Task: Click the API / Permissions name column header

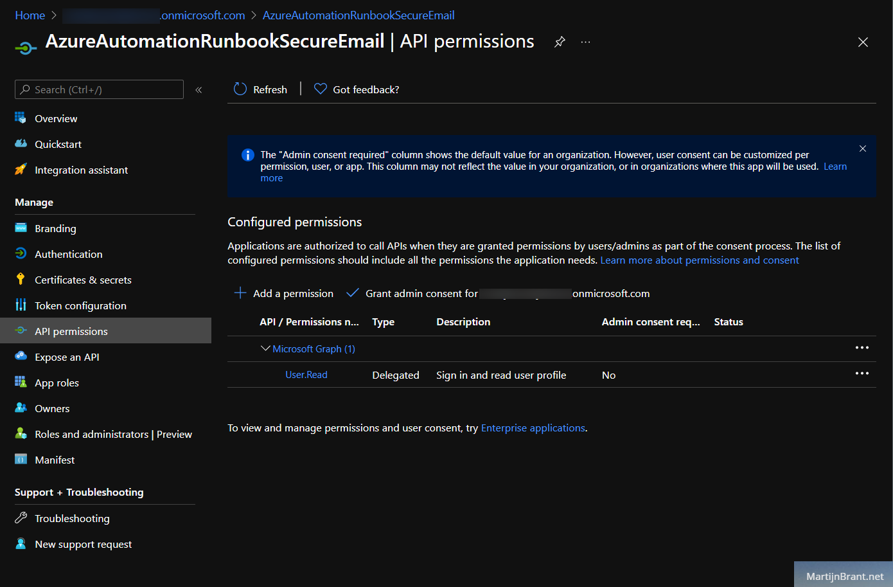Action: tap(309, 321)
